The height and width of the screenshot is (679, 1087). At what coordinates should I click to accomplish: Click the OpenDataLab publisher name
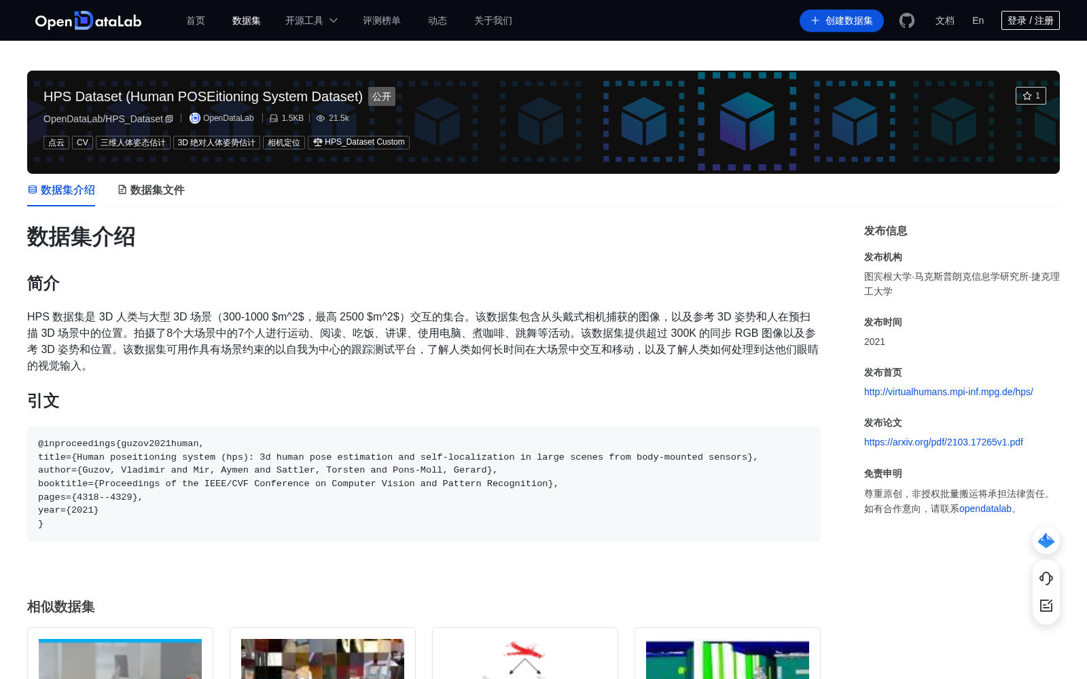click(228, 118)
